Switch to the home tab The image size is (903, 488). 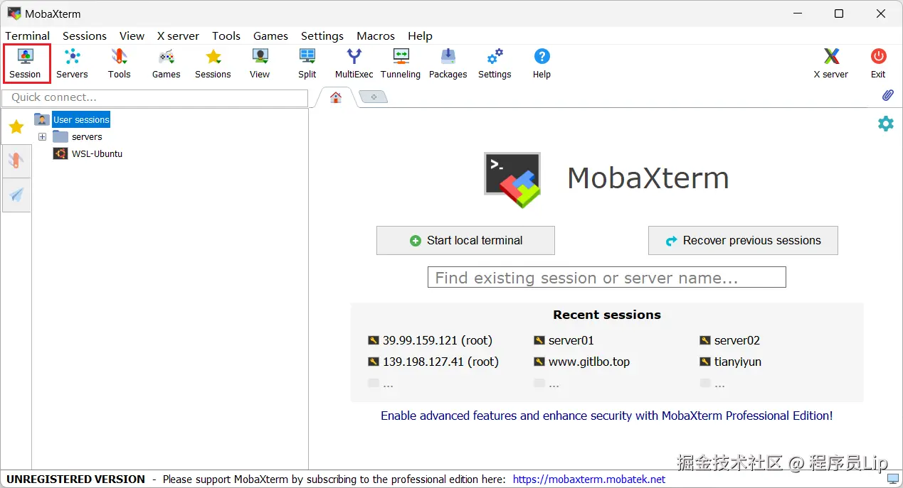(x=336, y=97)
